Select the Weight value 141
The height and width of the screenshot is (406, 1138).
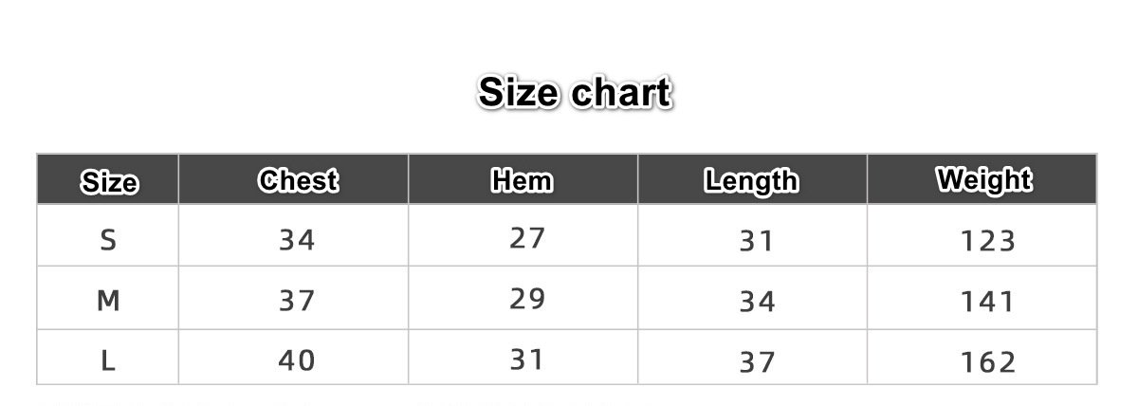[x=987, y=303]
